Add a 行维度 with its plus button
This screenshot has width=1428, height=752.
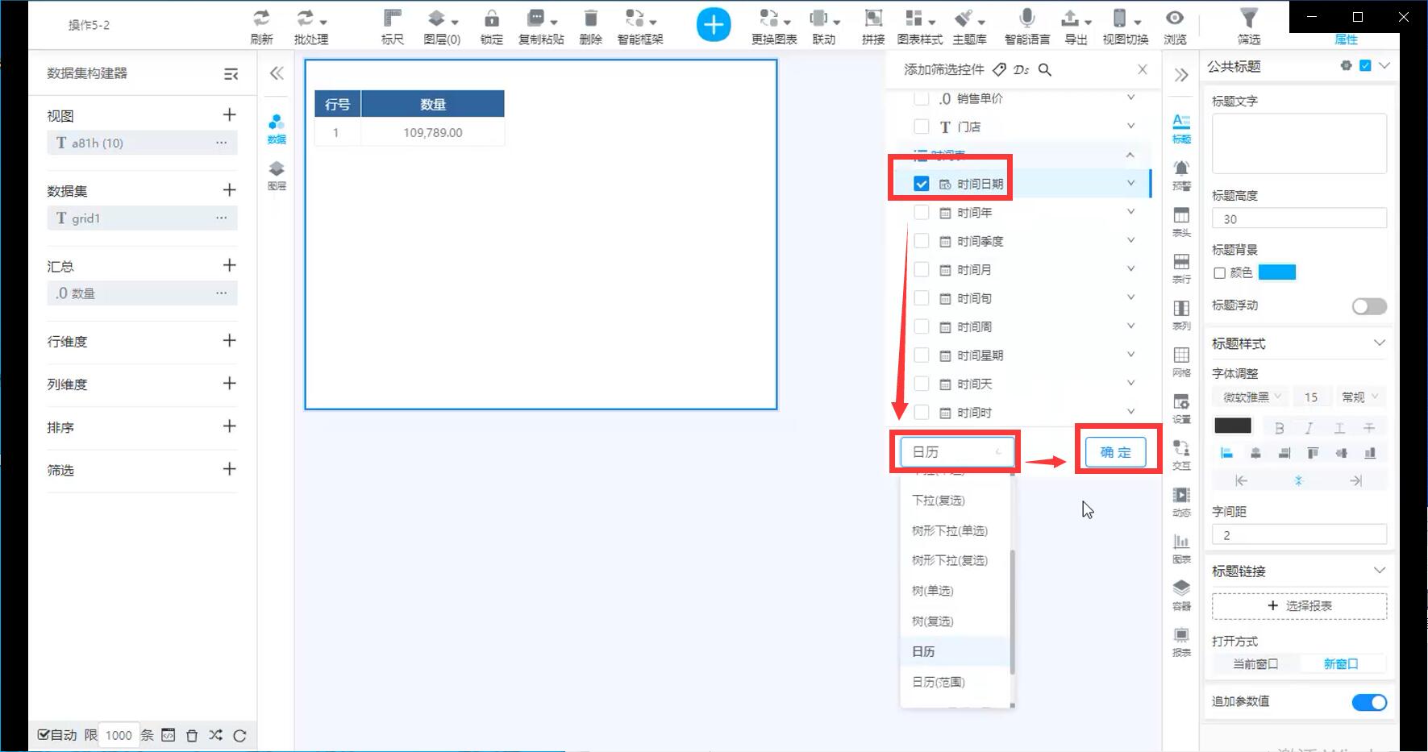pos(229,340)
